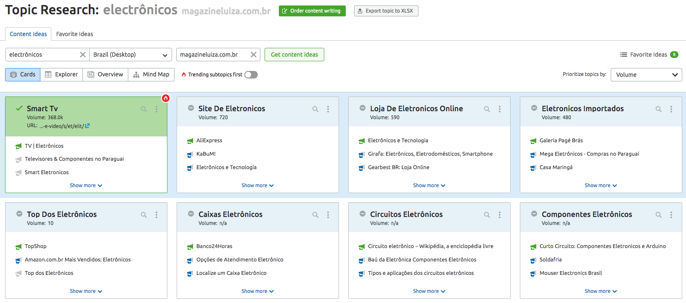Open Site De Eletronicos options menu

tap(328, 109)
